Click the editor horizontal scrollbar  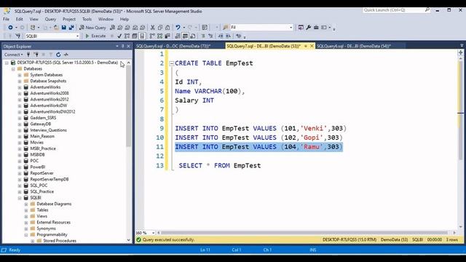(x=304, y=233)
